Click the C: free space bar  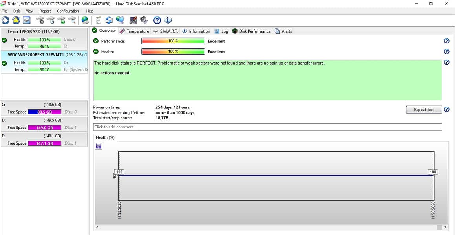coord(45,112)
